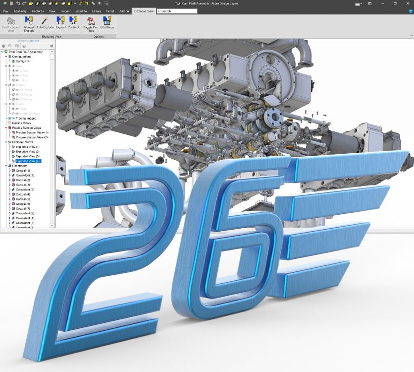The width and height of the screenshot is (414, 372).
Task: Click the Design Explorer scroll down arrow
Action: 53,226
